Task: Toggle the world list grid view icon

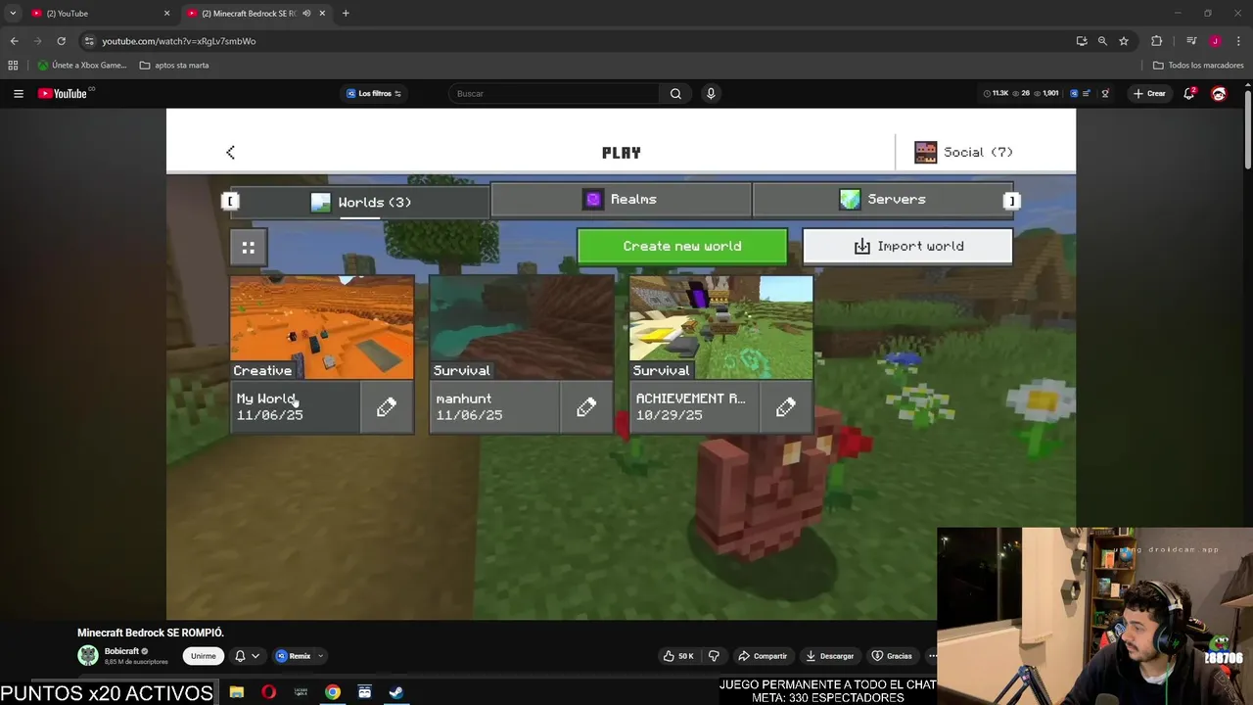Action: coord(248,248)
